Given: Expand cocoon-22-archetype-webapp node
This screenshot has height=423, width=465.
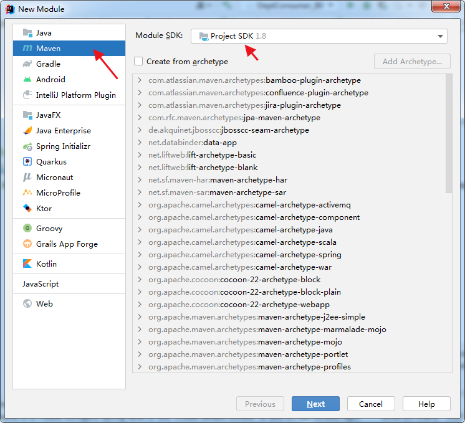Looking at the screenshot, I should 140,305.
